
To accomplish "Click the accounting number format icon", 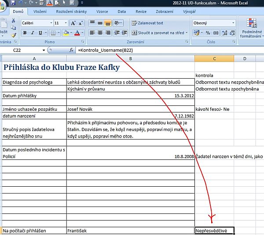I will pyautogui.click(x=197, y=33).
